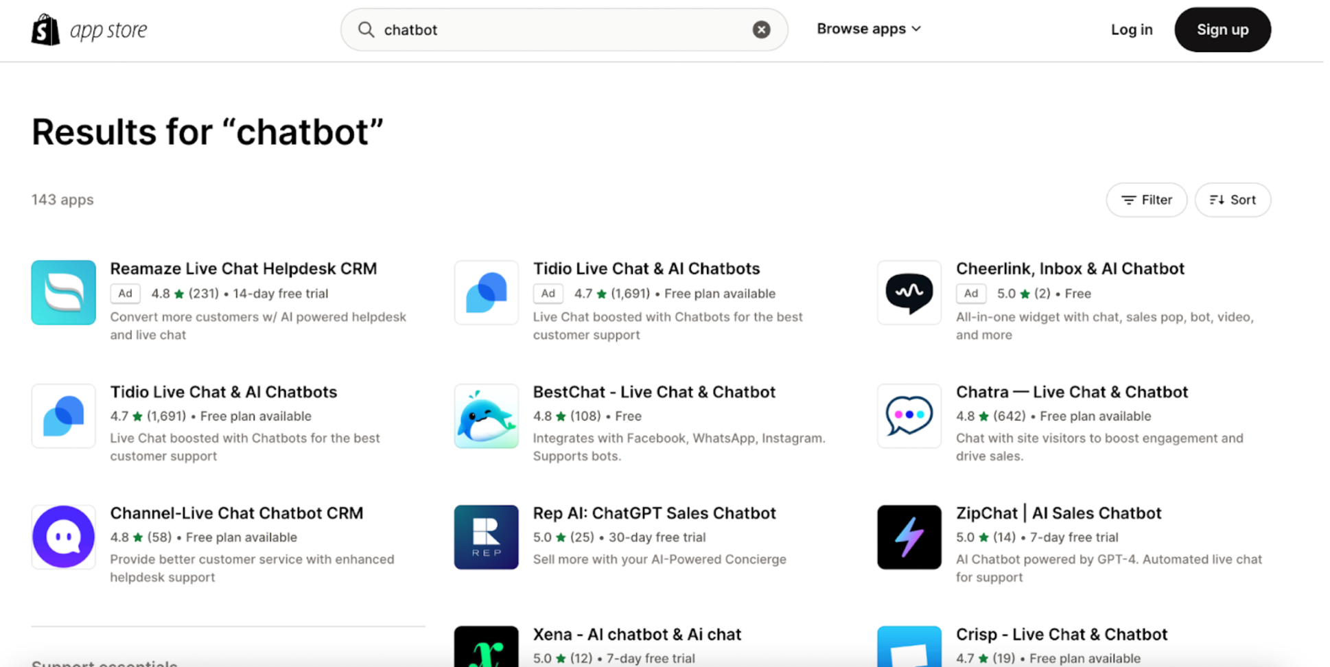The width and height of the screenshot is (1330, 667).
Task: Expand the Browse apps dropdown
Action: 868,29
